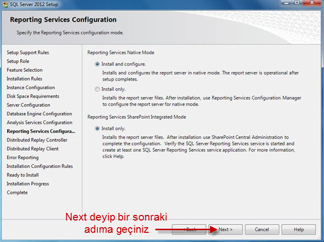Minimize the SQL Server 2012 Setup window
Viewport: 324px width, 242px height.
point(287,3)
